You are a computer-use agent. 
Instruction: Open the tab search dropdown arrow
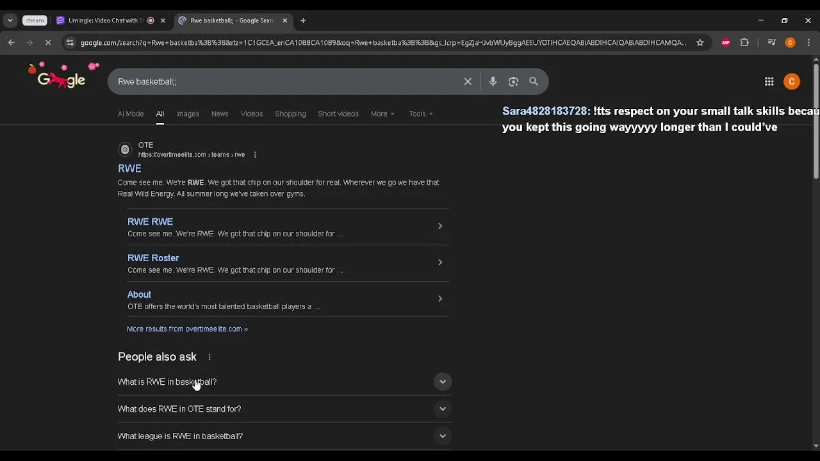coord(10,20)
